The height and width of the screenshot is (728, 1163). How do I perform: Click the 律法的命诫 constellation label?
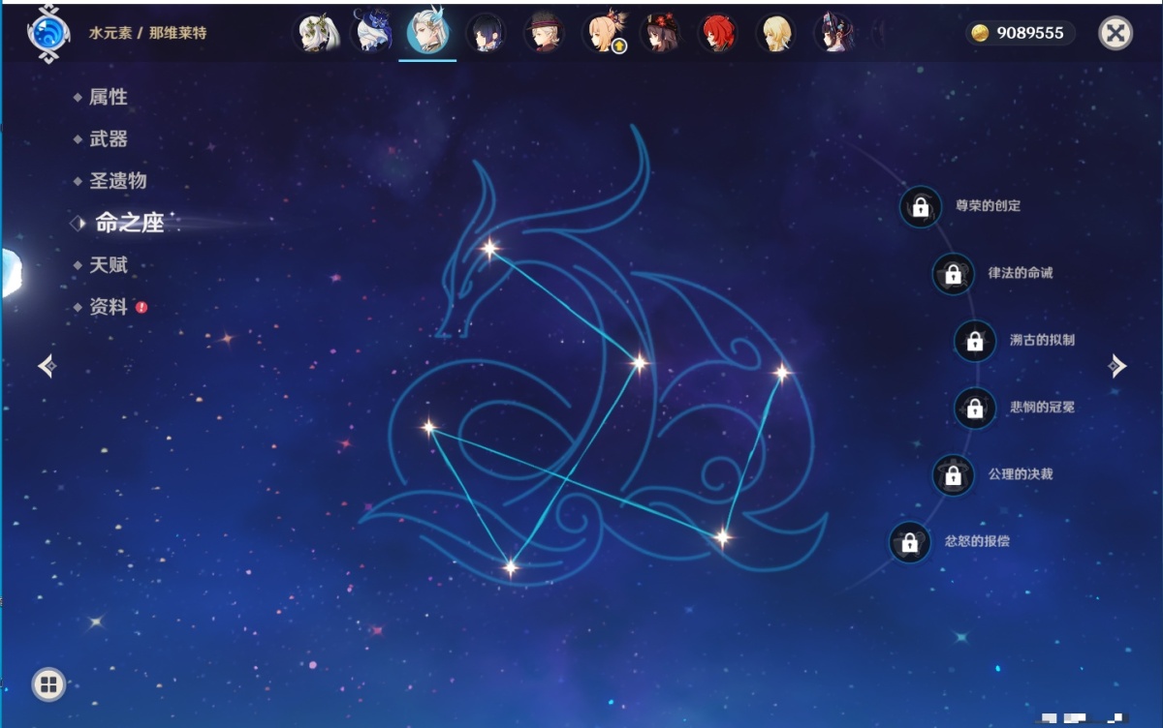[x=1021, y=273]
